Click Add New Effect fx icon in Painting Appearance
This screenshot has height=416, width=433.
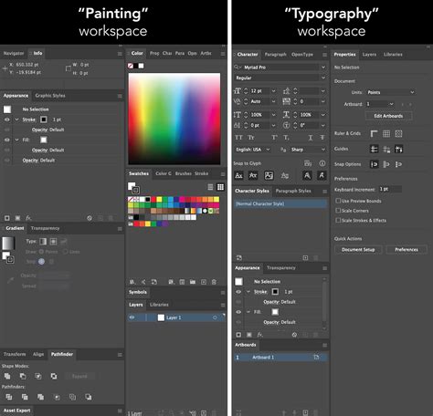[28, 218]
